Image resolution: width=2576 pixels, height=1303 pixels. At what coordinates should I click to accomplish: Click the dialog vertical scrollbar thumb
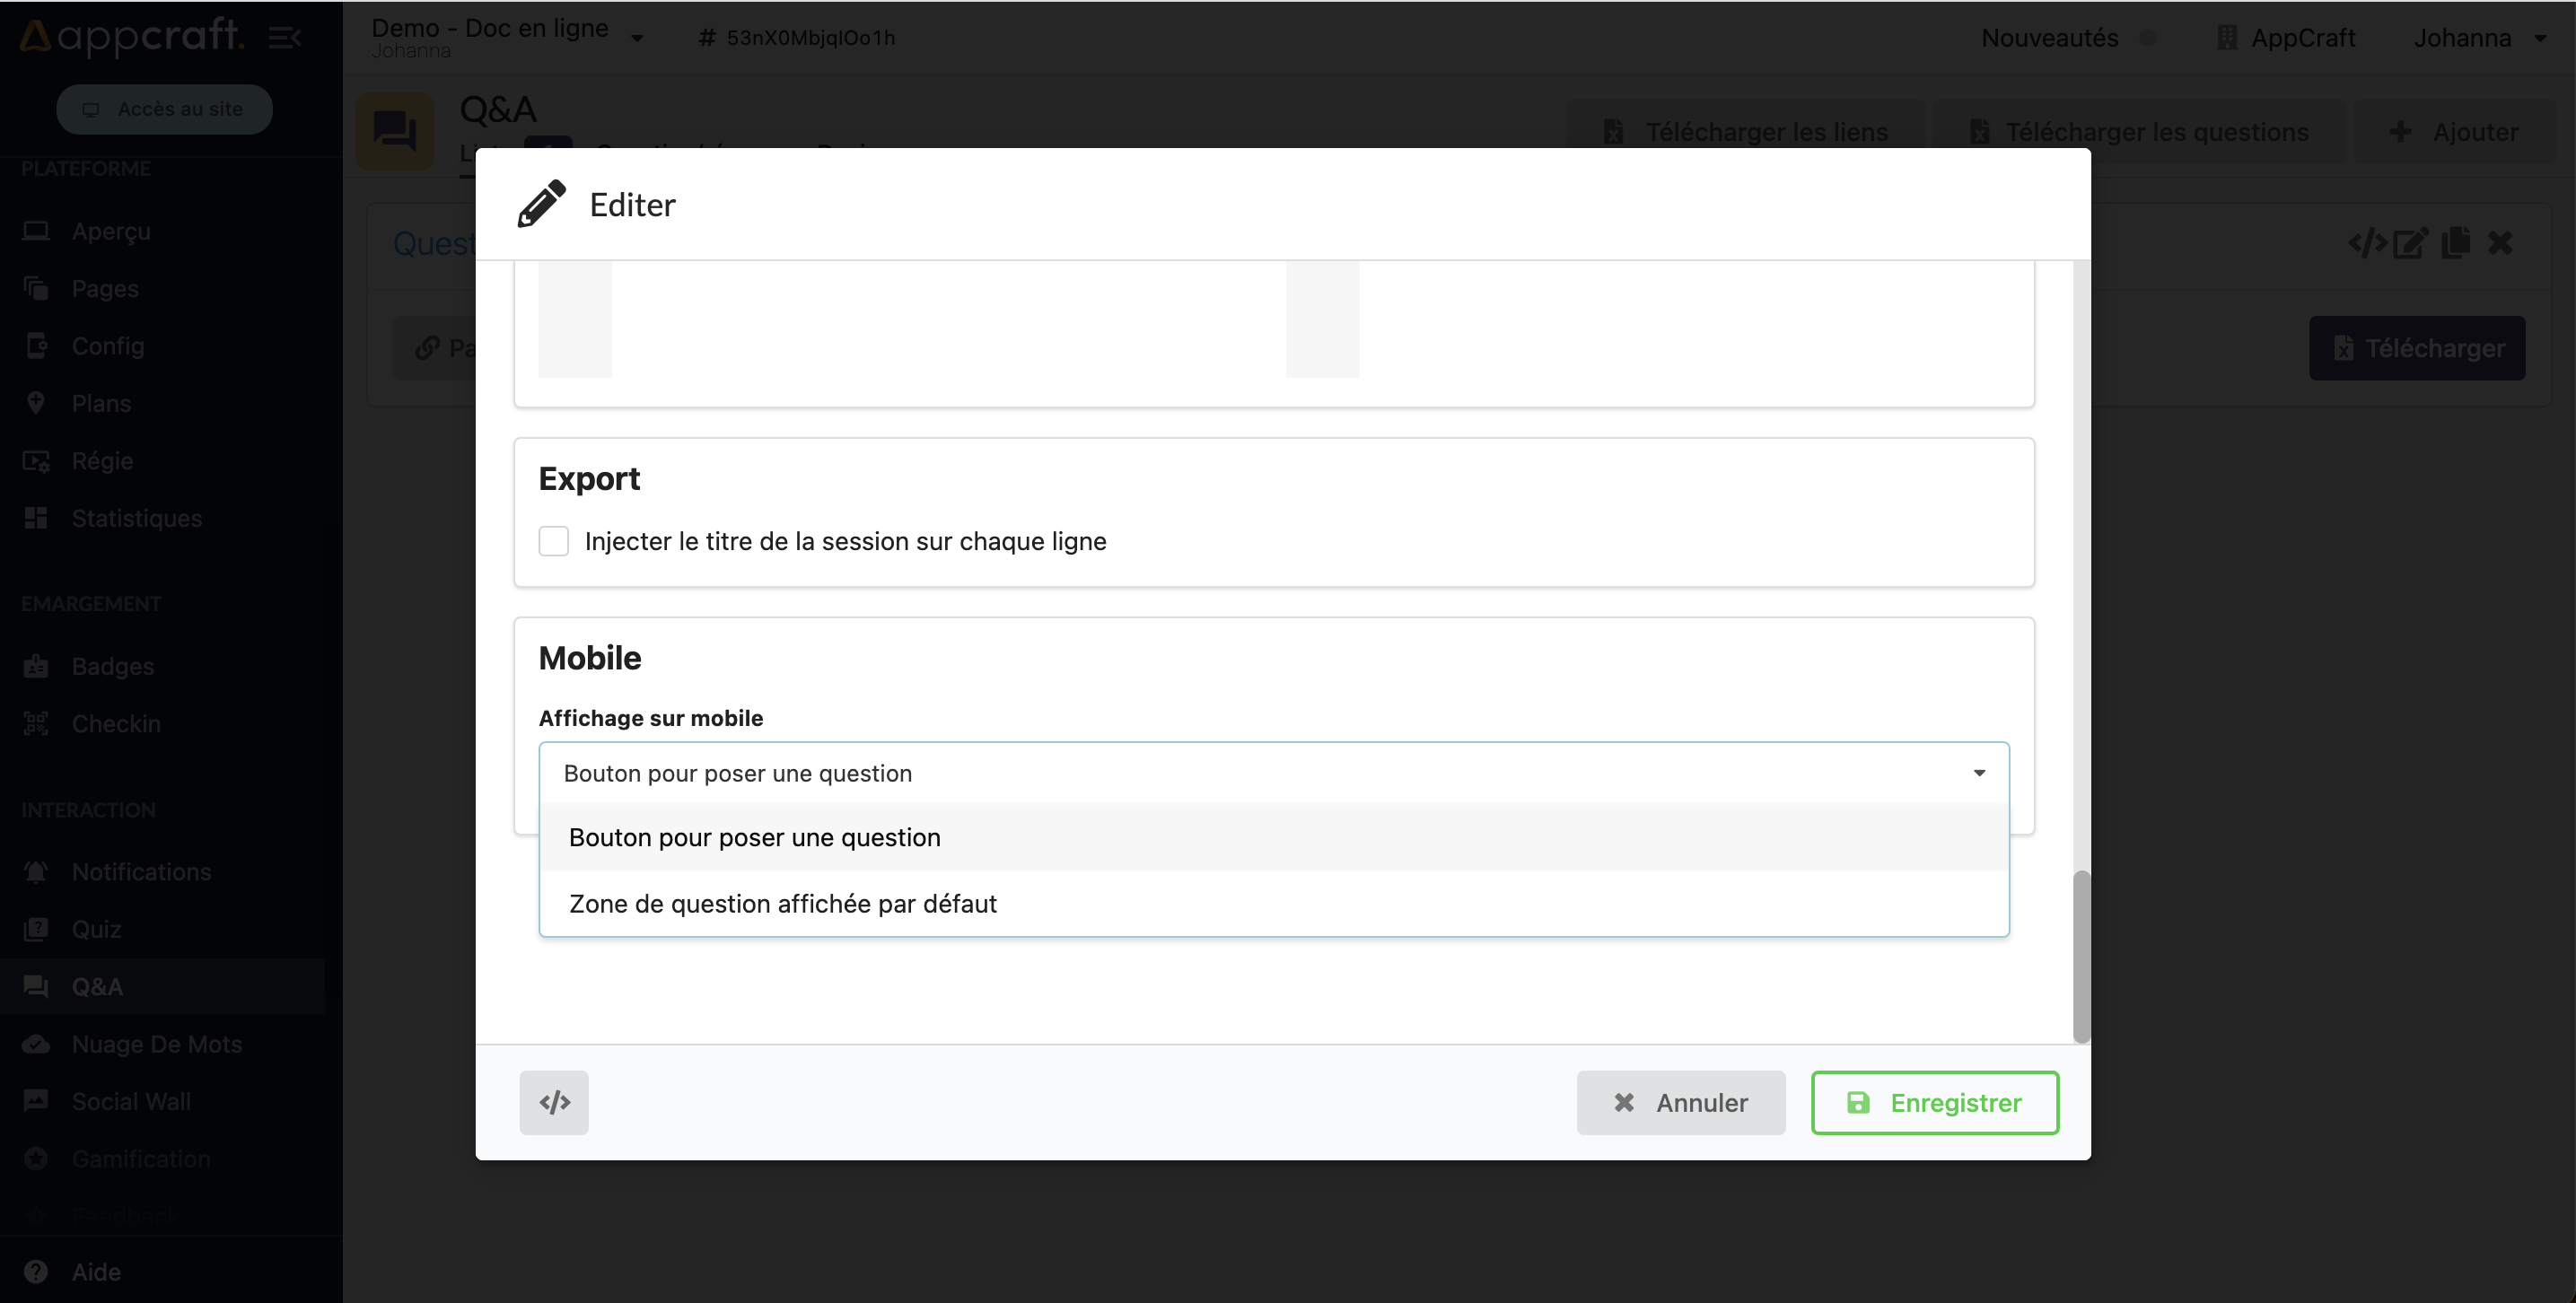click(2081, 956)
